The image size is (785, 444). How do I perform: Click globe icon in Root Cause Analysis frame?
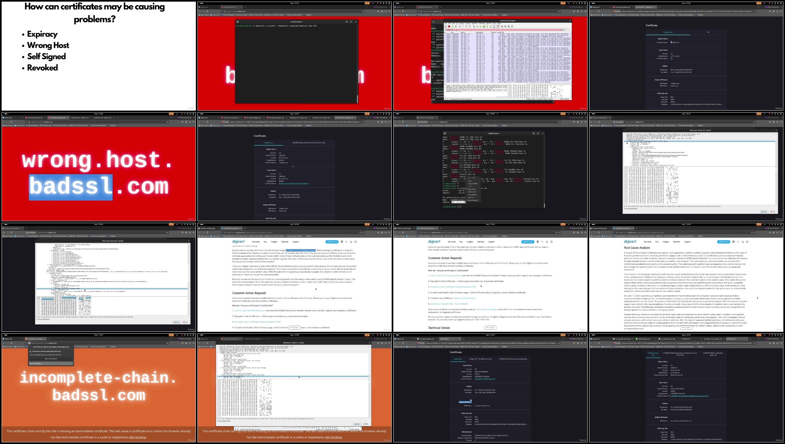(x=734, y=242)
